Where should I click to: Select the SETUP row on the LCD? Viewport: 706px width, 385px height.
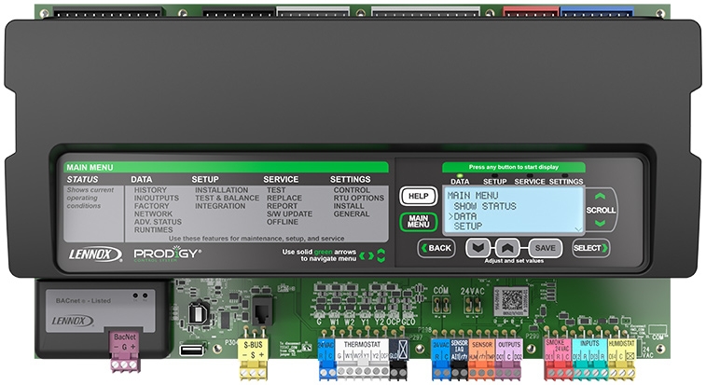pyautogui.click(x=468, y=226)
